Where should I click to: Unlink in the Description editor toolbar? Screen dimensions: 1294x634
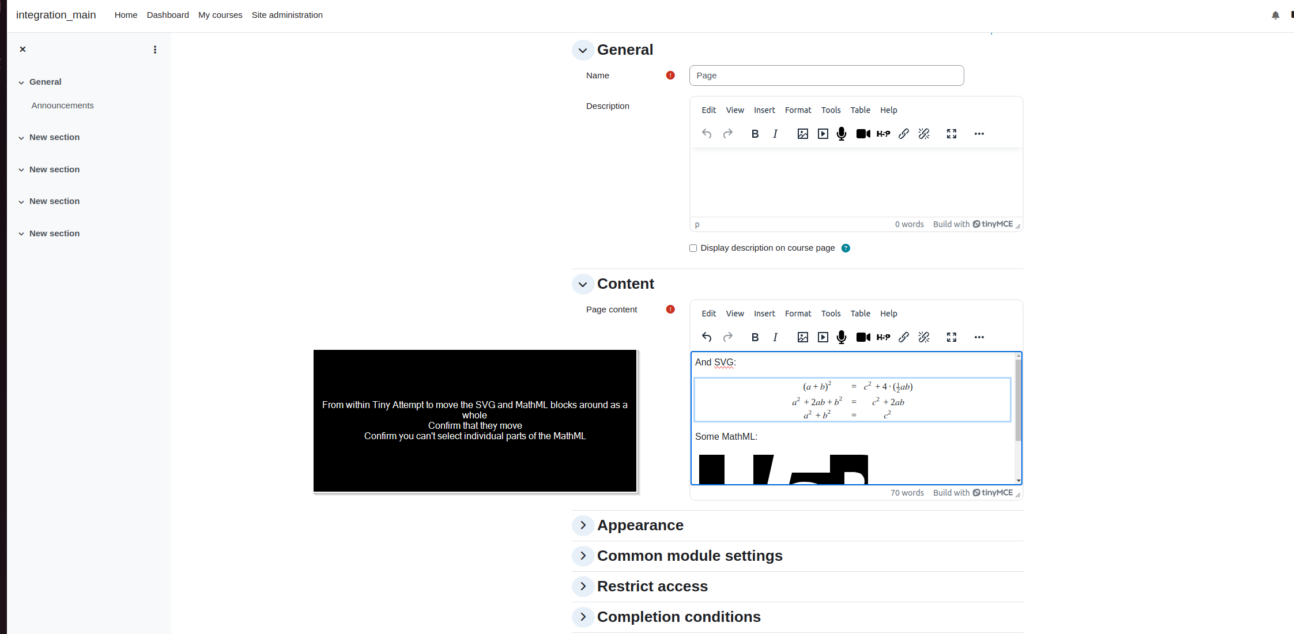coord(924,134)
